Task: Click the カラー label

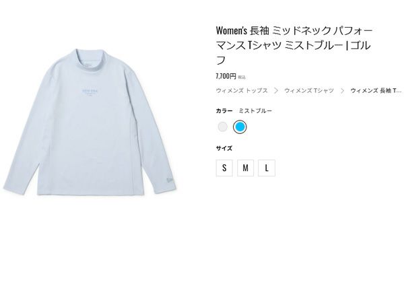Action: point(224,111)
